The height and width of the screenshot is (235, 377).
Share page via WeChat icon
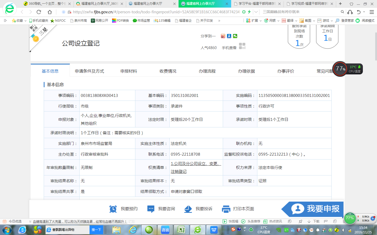coord(235,36)
